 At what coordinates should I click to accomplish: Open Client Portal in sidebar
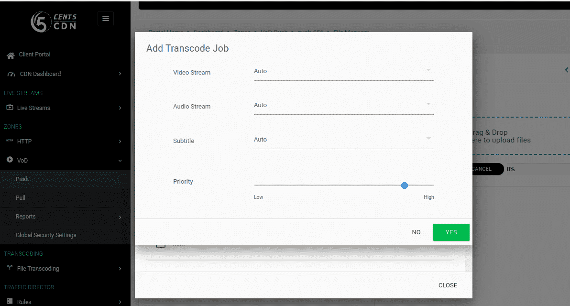[x=34, y=55]
